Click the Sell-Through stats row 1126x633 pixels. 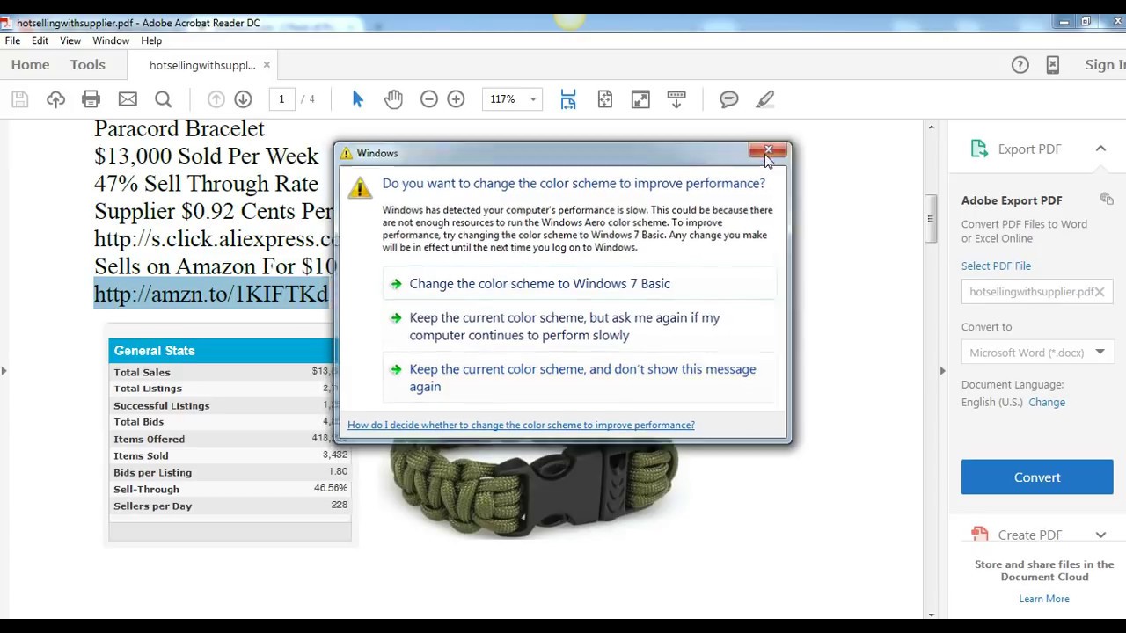(x=230, y=489)
